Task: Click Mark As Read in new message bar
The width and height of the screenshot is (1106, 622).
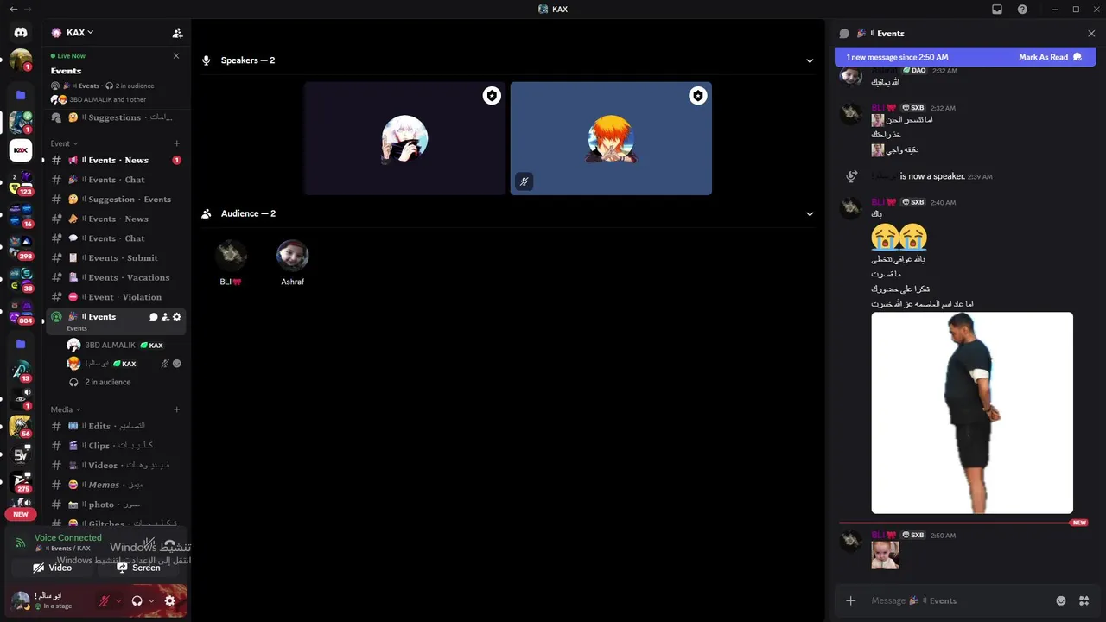Action: coord(1050,57)
